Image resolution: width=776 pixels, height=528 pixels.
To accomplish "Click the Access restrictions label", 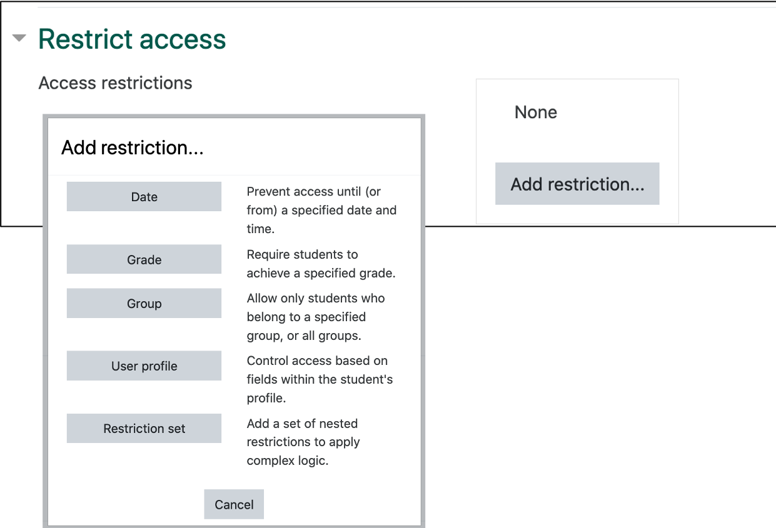I will 115,82.
